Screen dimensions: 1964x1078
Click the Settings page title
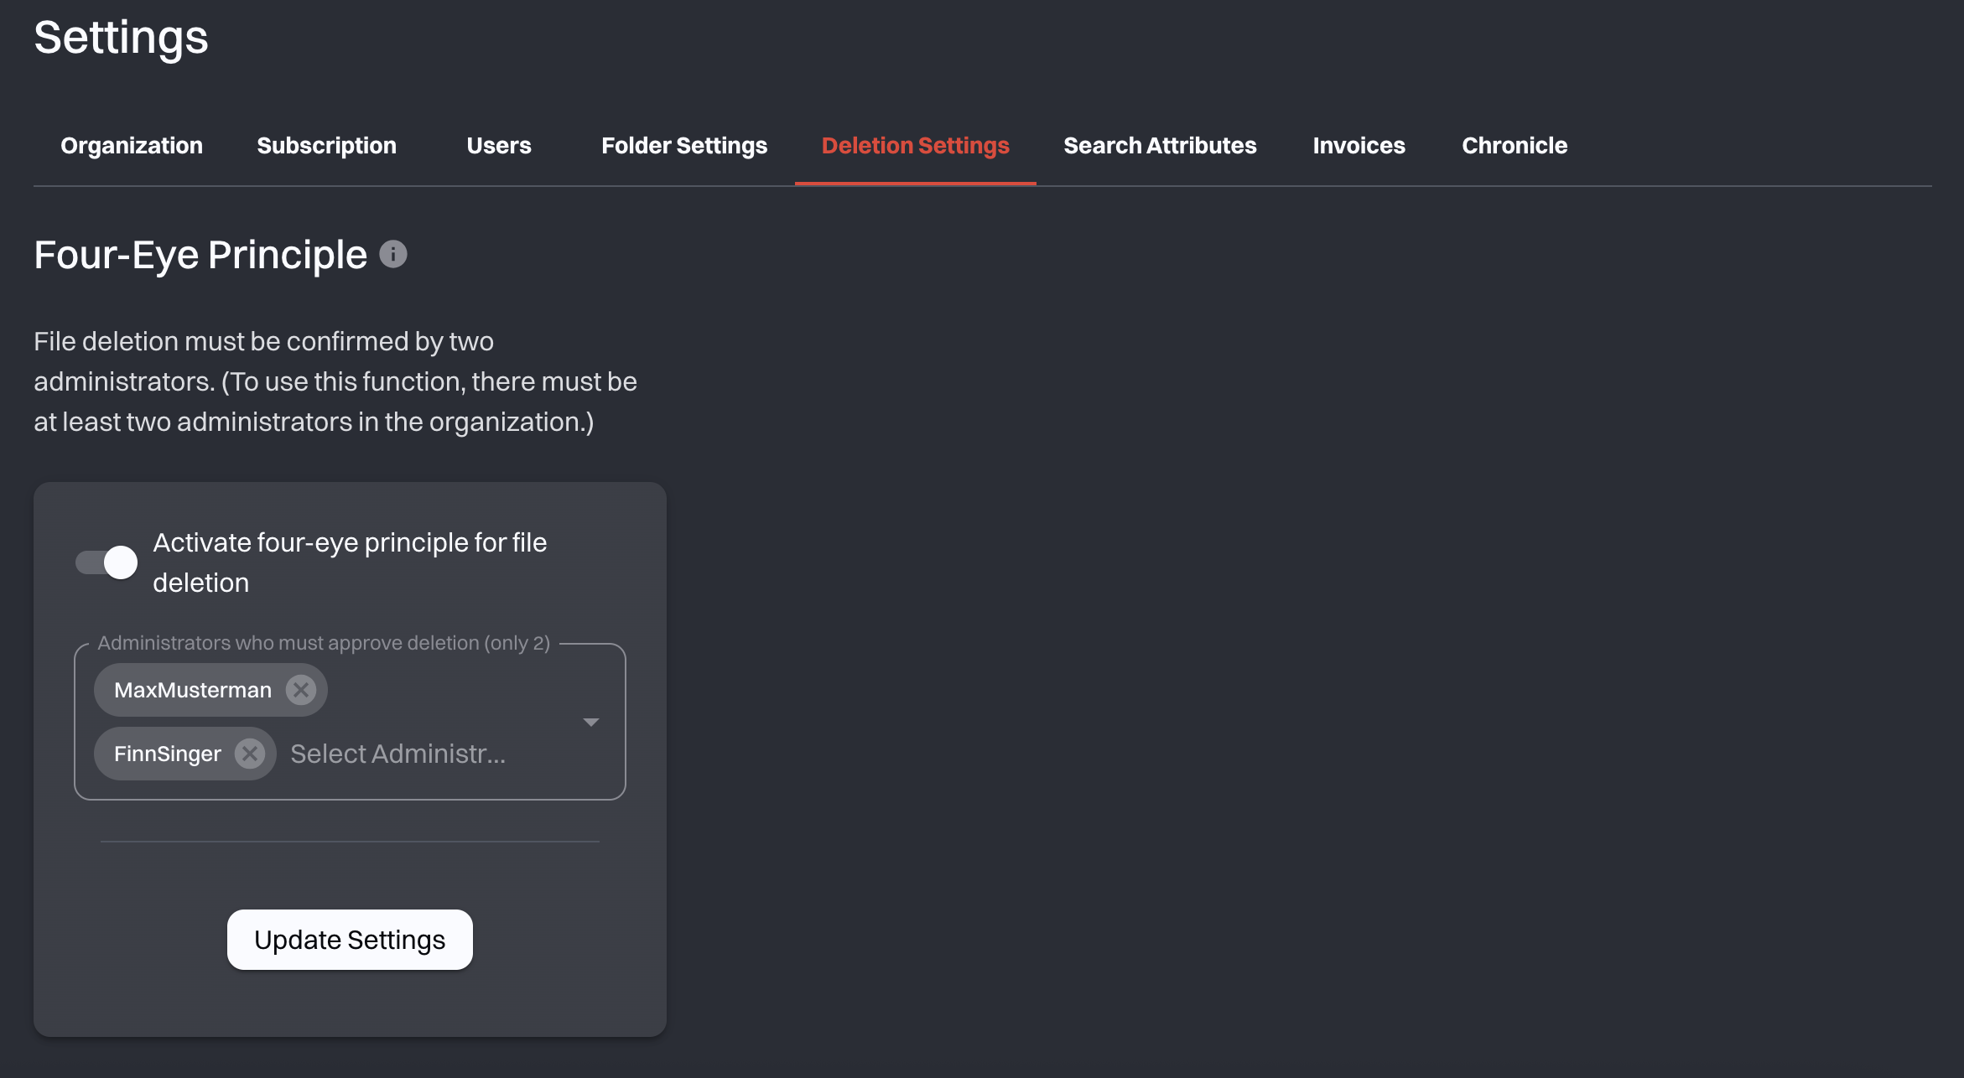click(x=121, y=37)
